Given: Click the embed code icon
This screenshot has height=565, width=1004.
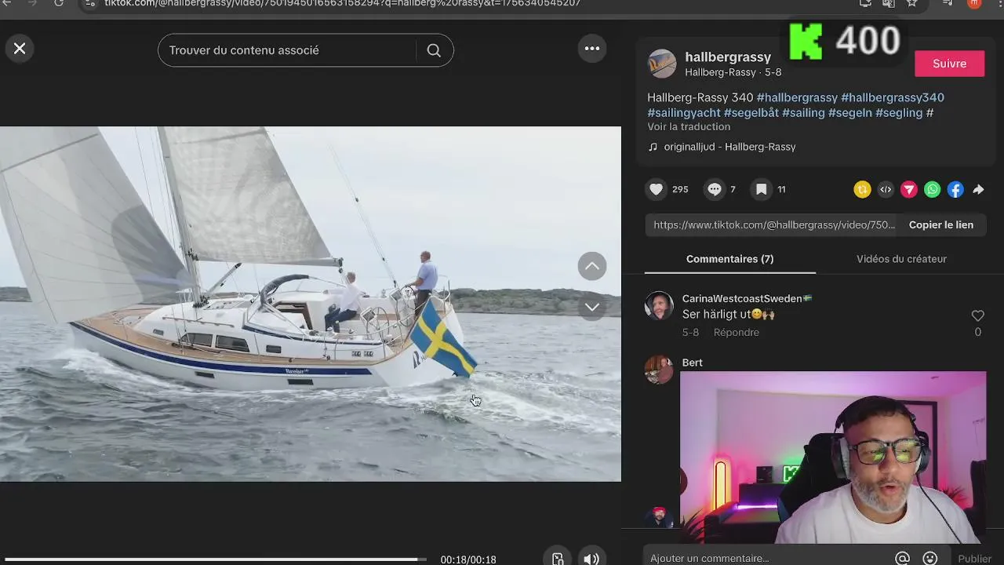Looking at the screenshot, I should [x=886, y=189].
